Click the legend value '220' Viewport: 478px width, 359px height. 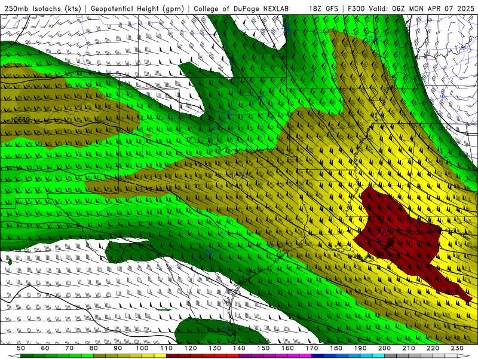coord(434,348)
